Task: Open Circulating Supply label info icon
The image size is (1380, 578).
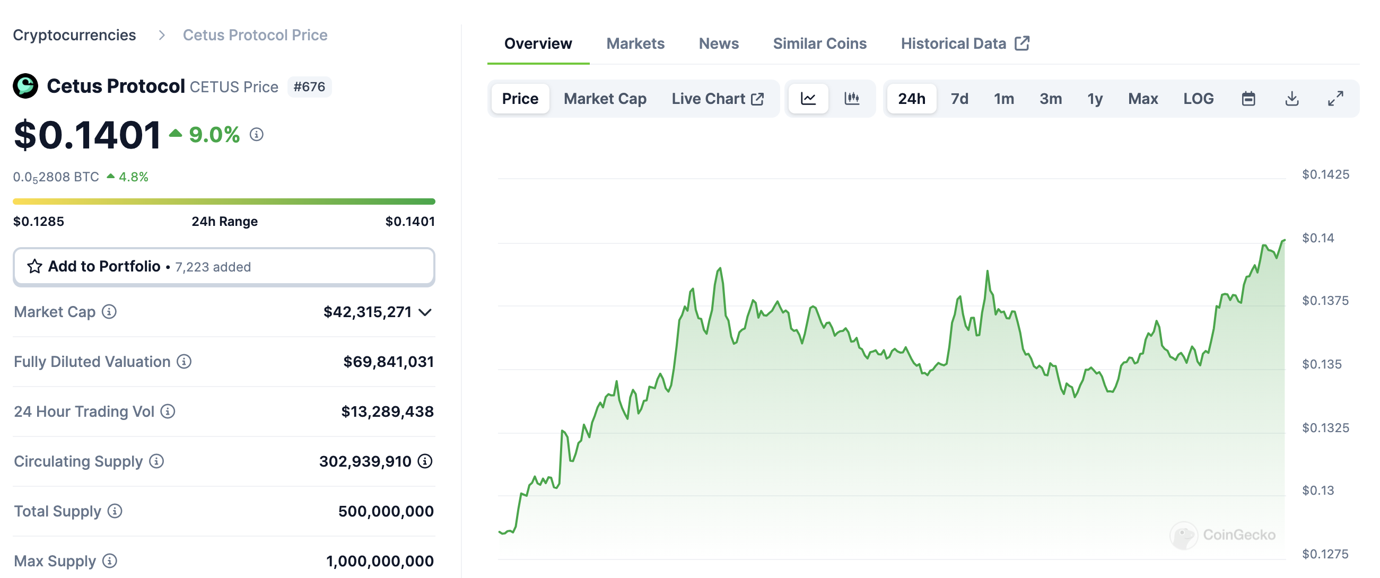Action: pyautogui.click(x=156, y=461)
